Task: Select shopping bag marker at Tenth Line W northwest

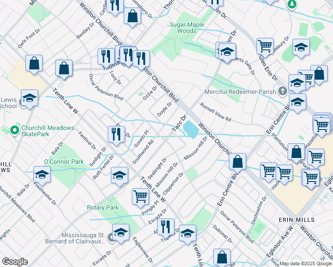Action: pos(34,65)
